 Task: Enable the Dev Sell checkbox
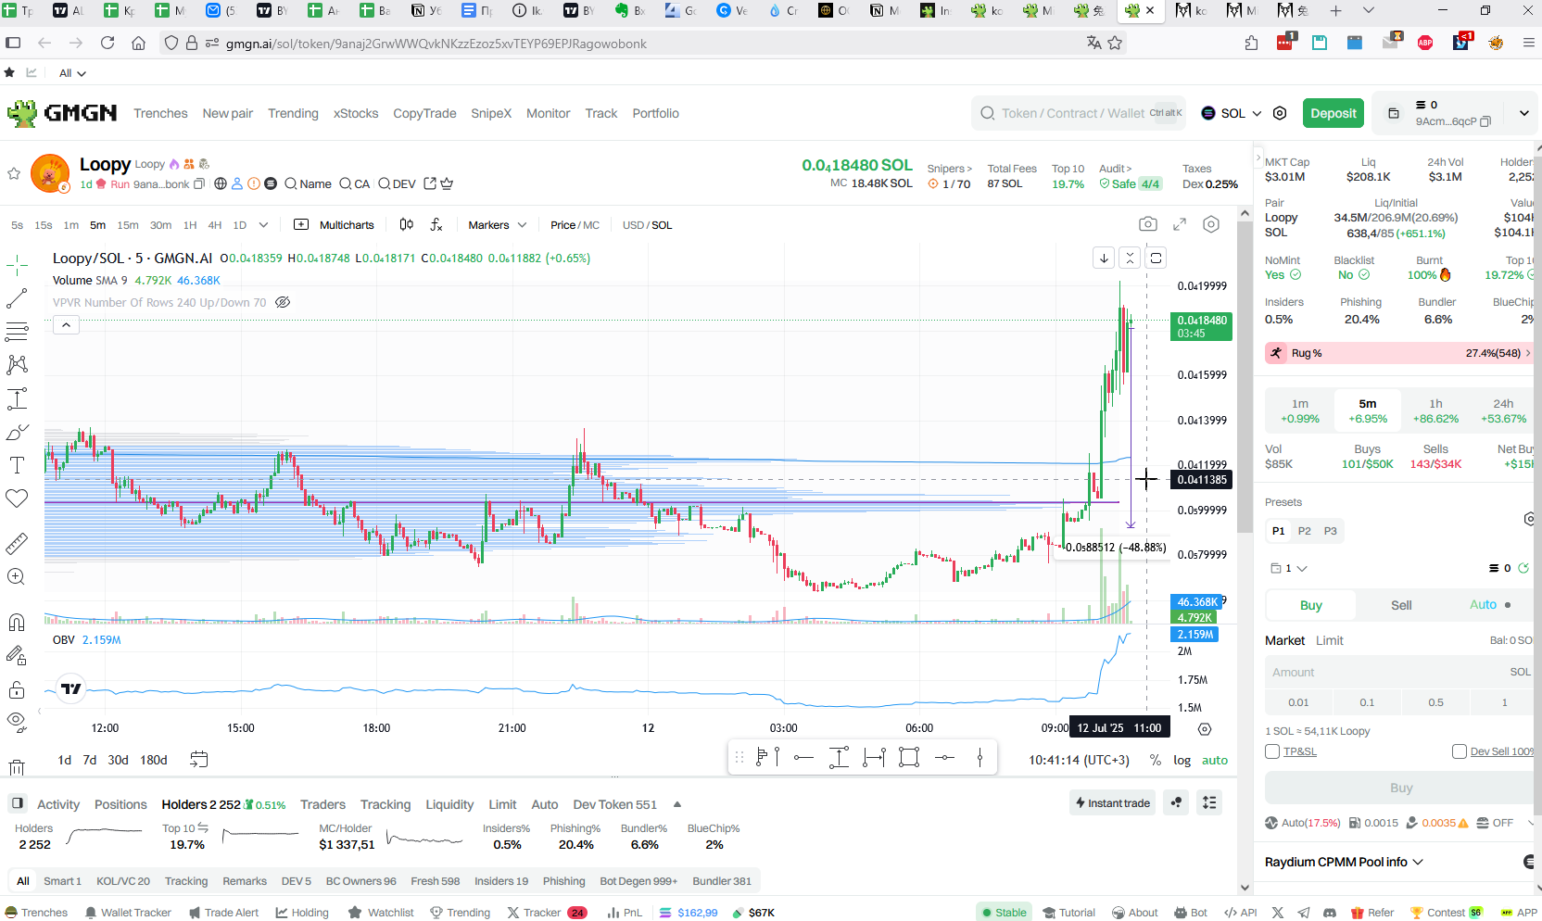(1460, 751)
